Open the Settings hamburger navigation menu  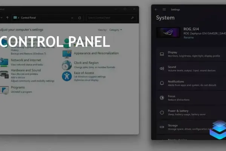[164, 9]
